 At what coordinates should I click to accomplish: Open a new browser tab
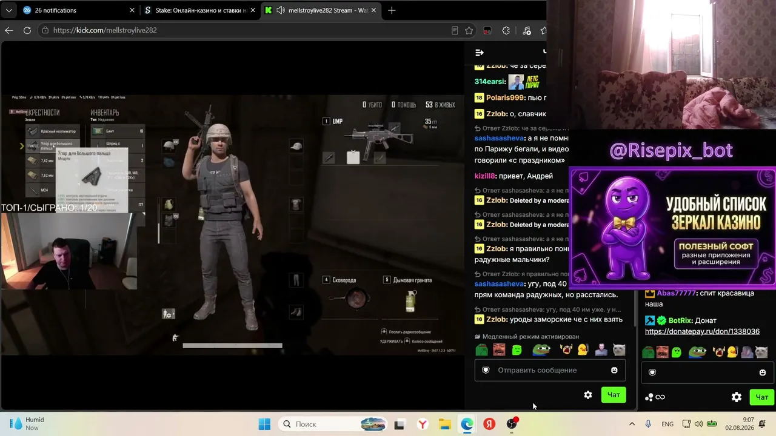pyautogui.click(x=392, y=10)
